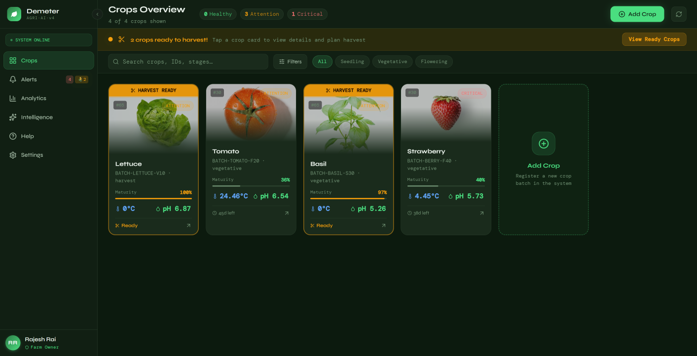Toggle the Seedling stage filter
This screenshot has width=697, height=356.
click(x=352, y=62)
